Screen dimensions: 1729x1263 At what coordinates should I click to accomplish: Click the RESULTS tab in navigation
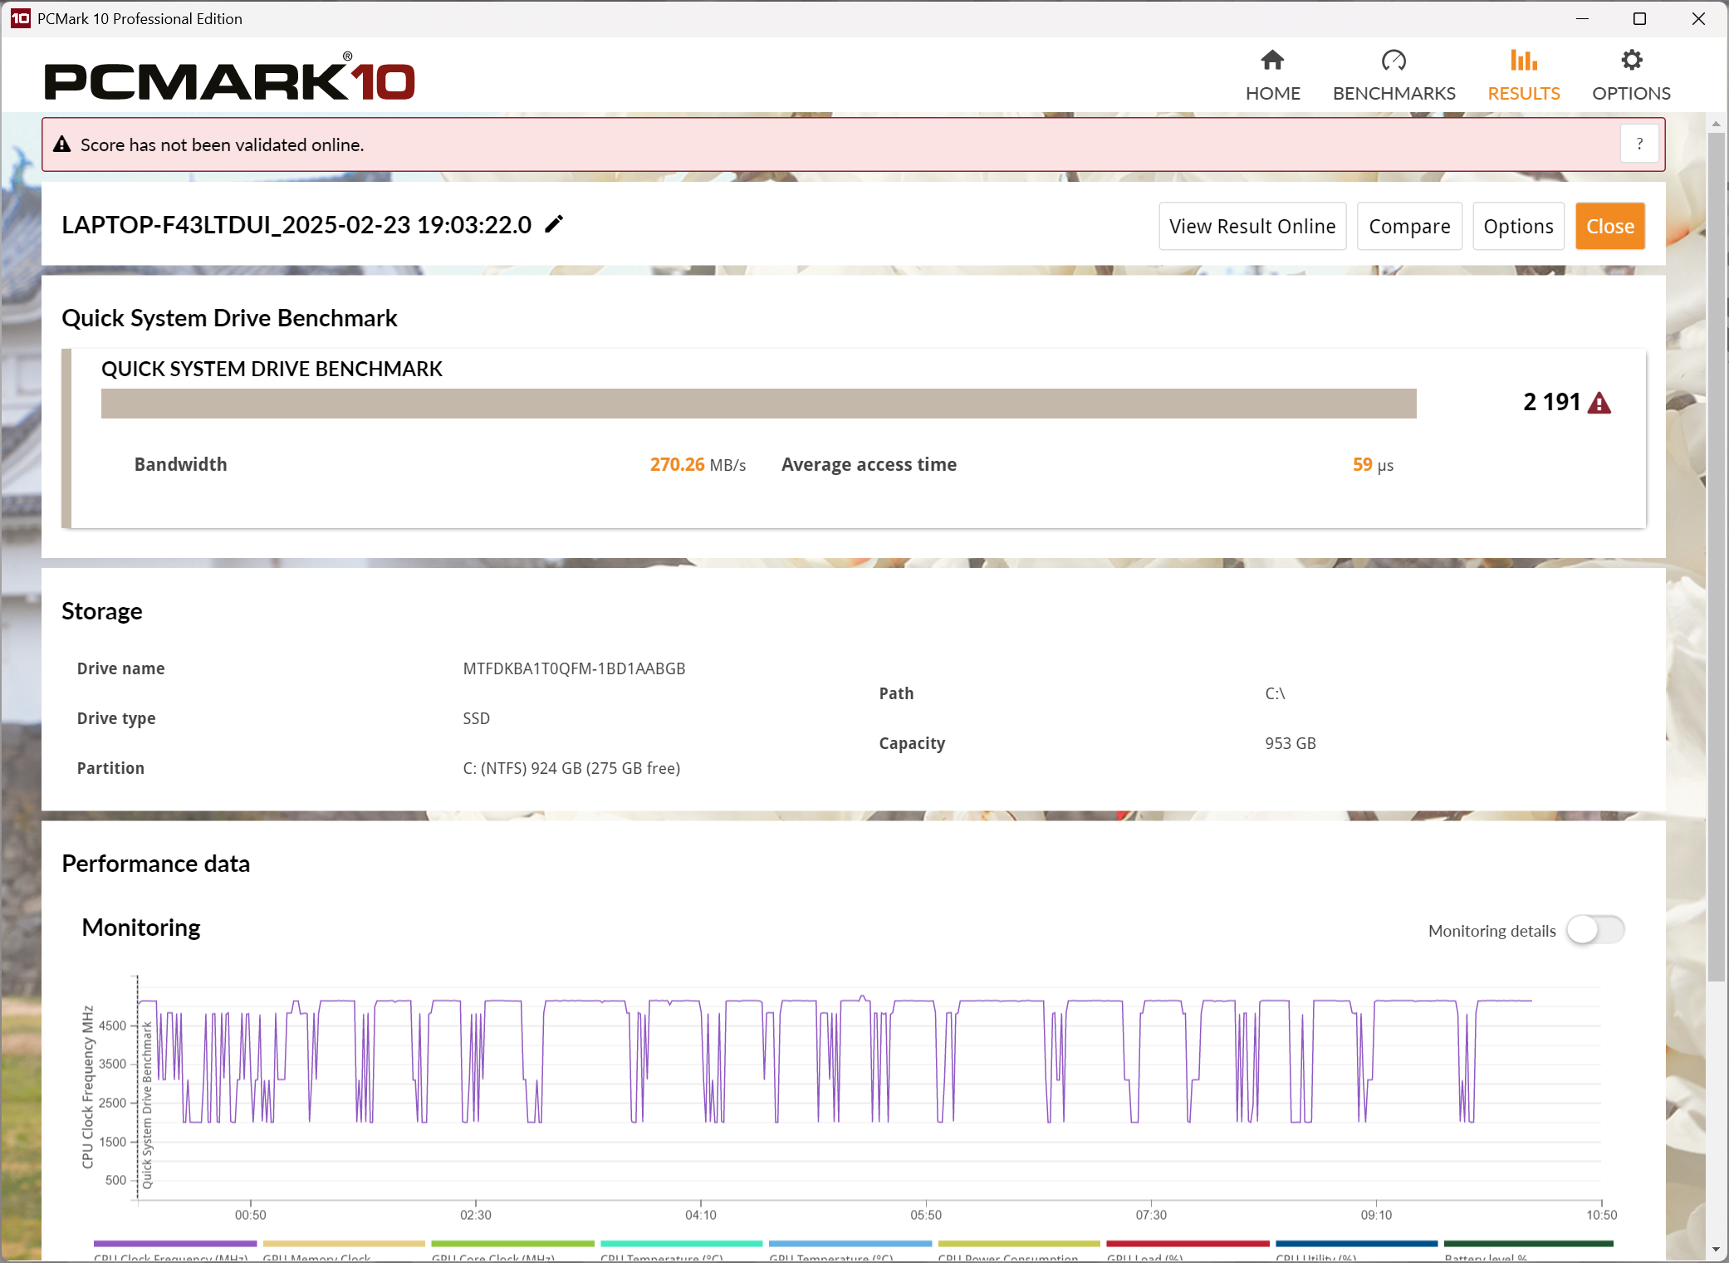pos(1524,72)
